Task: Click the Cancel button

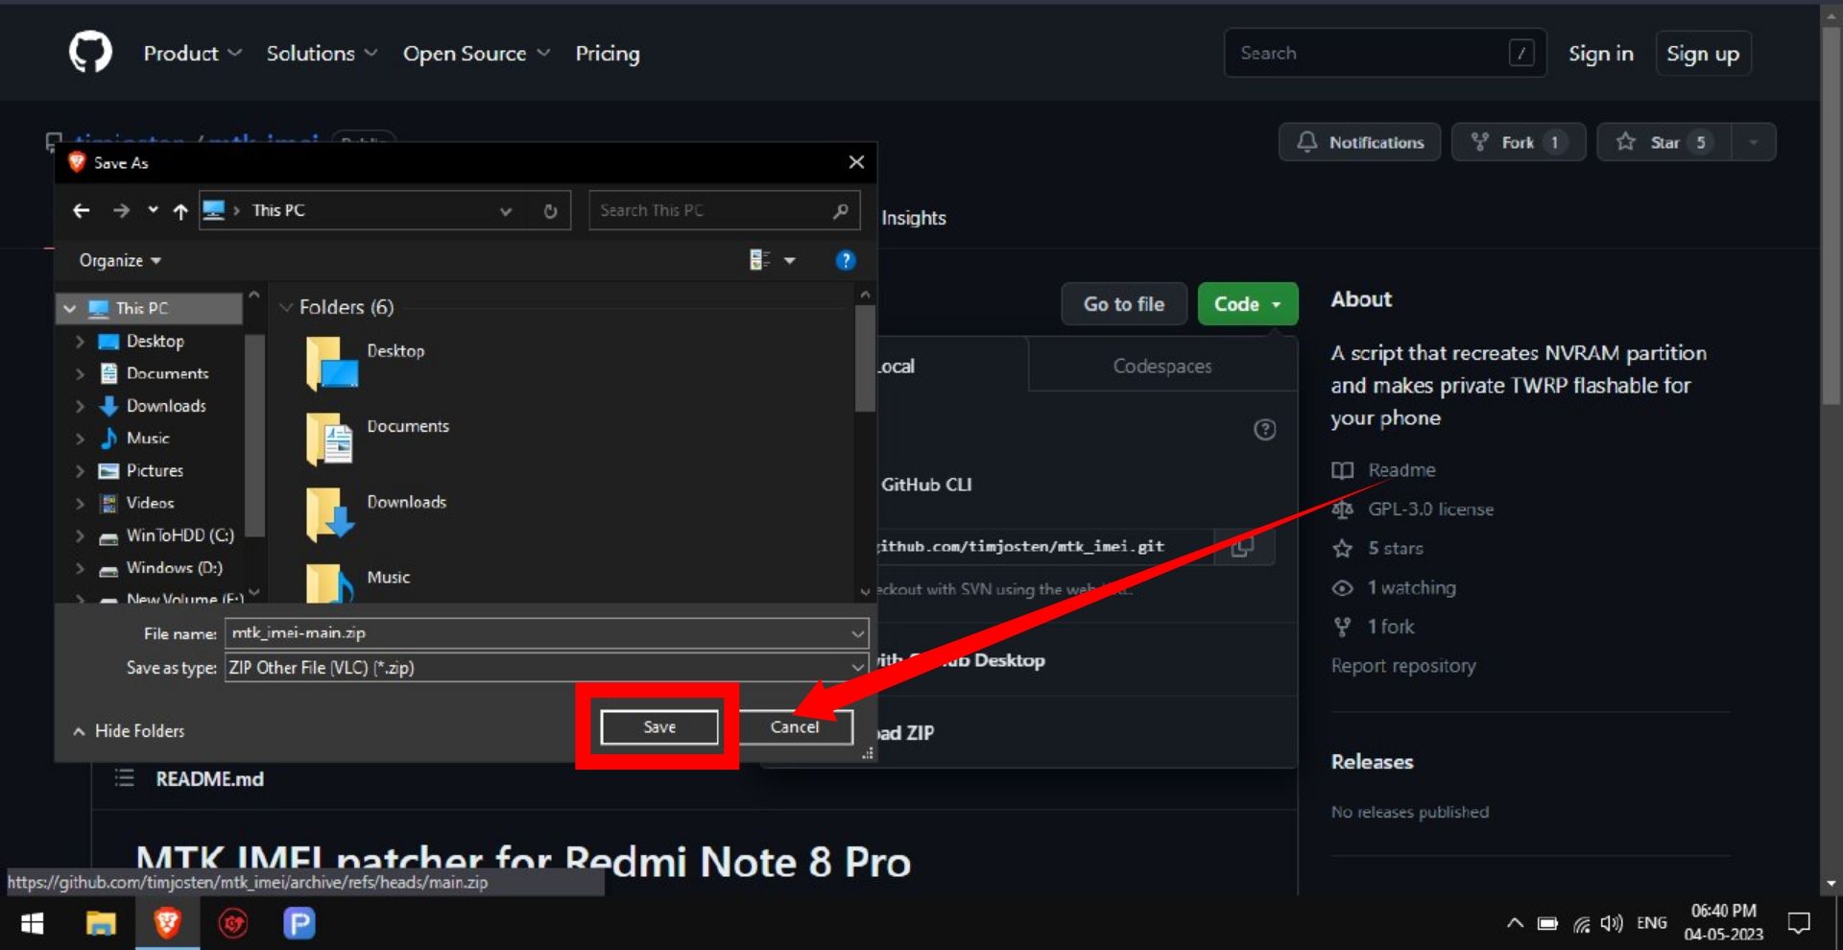Action: tap(795, 727)
